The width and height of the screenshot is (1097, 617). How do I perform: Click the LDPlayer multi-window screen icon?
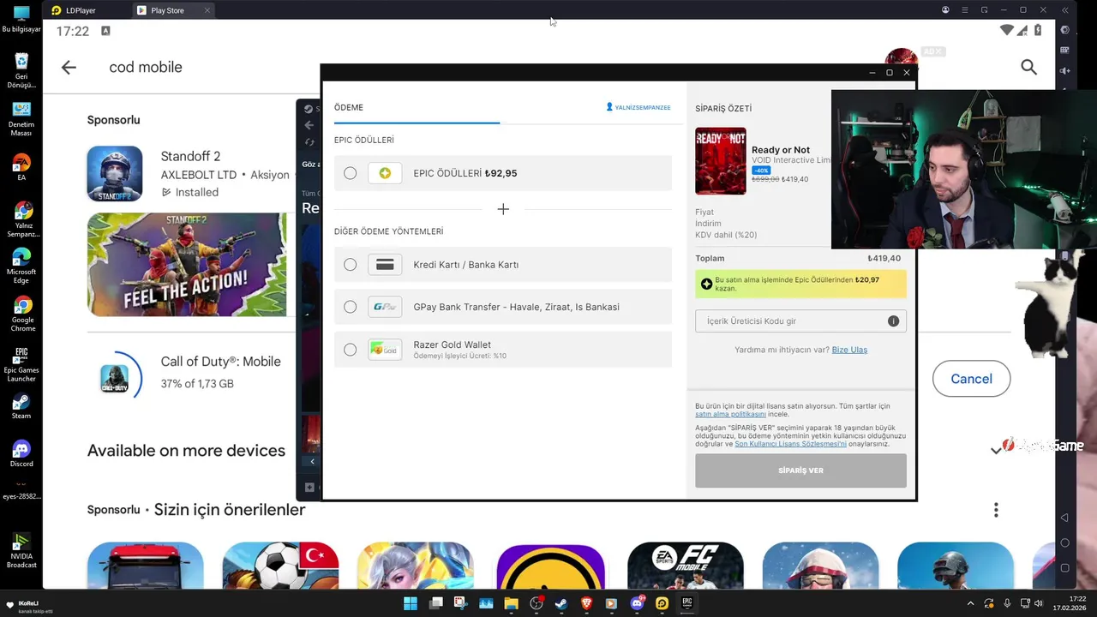pyautogui.click(x=985, y=10)
